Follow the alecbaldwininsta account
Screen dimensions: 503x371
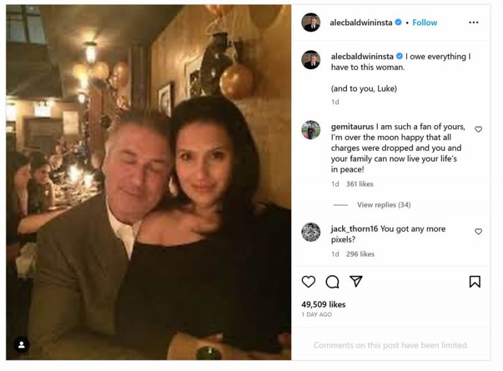point(424,23)
